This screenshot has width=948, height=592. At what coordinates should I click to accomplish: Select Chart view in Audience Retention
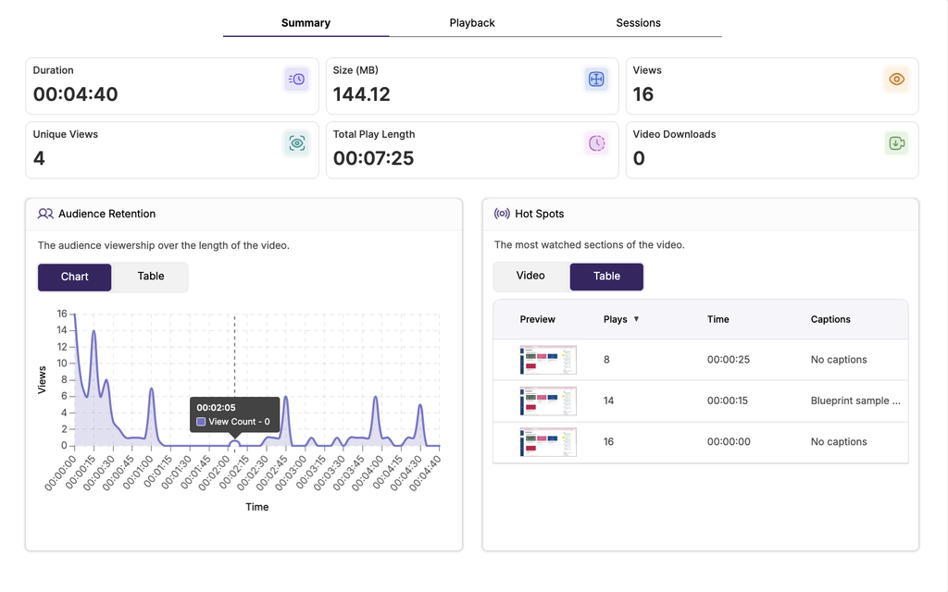tap(74, 277)
